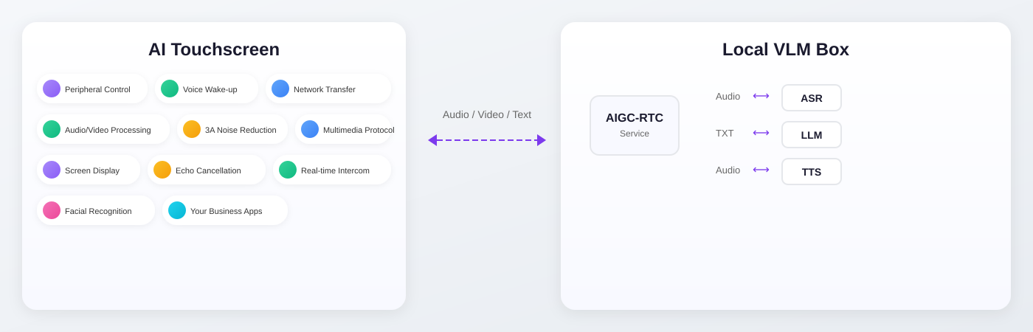Click the orange 3A Noise Reduction icon
The height and width of the screenshot is (332, 1033).
[x=192, y=129]
